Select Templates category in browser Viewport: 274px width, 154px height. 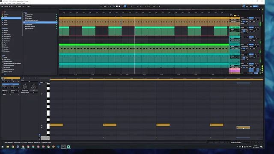pyautogui.click(x=7, y=51)
